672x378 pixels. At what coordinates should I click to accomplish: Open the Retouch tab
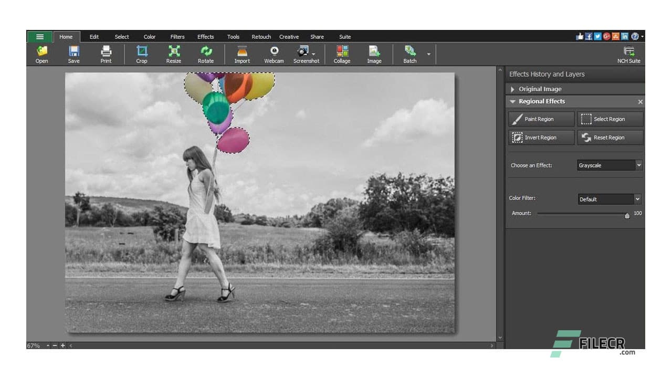[261, 37]
